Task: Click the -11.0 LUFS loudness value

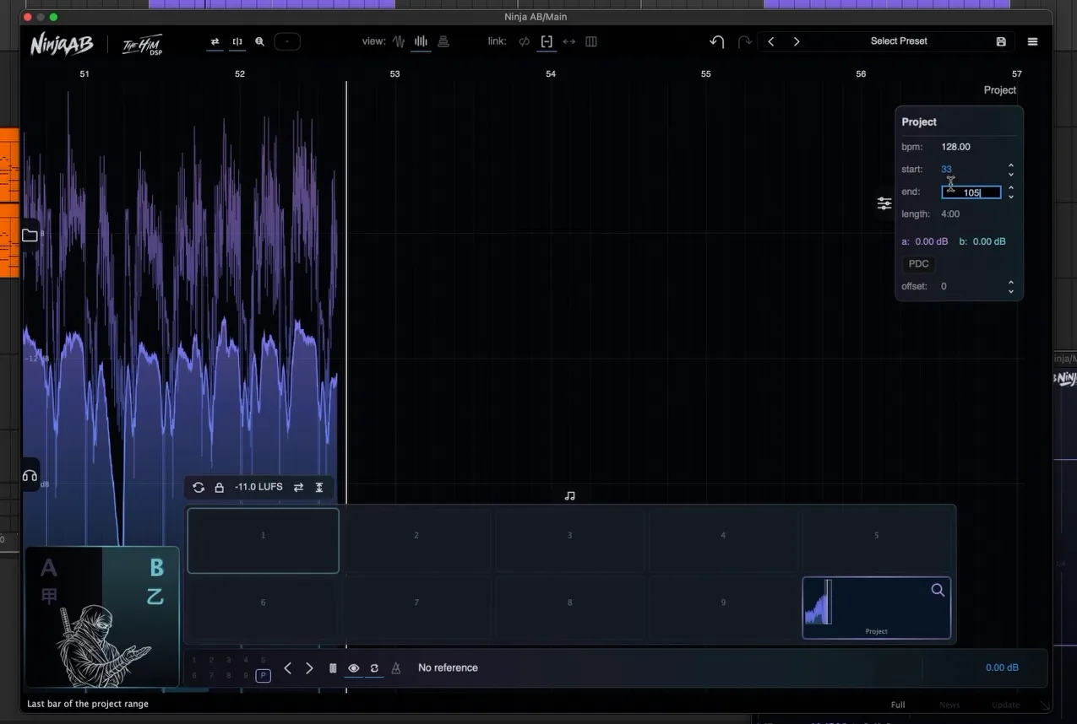Action: [x=258, y=488]
